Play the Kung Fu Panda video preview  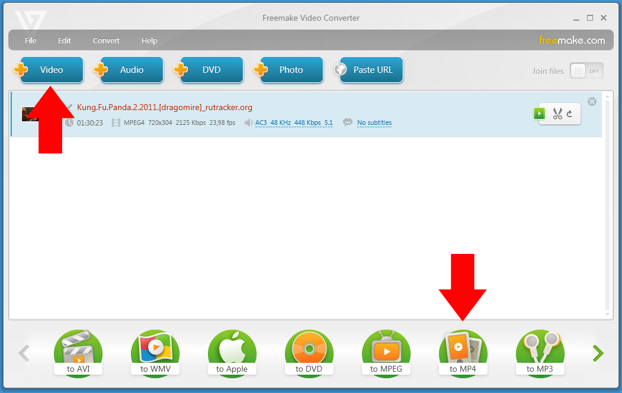pos(539,114)
